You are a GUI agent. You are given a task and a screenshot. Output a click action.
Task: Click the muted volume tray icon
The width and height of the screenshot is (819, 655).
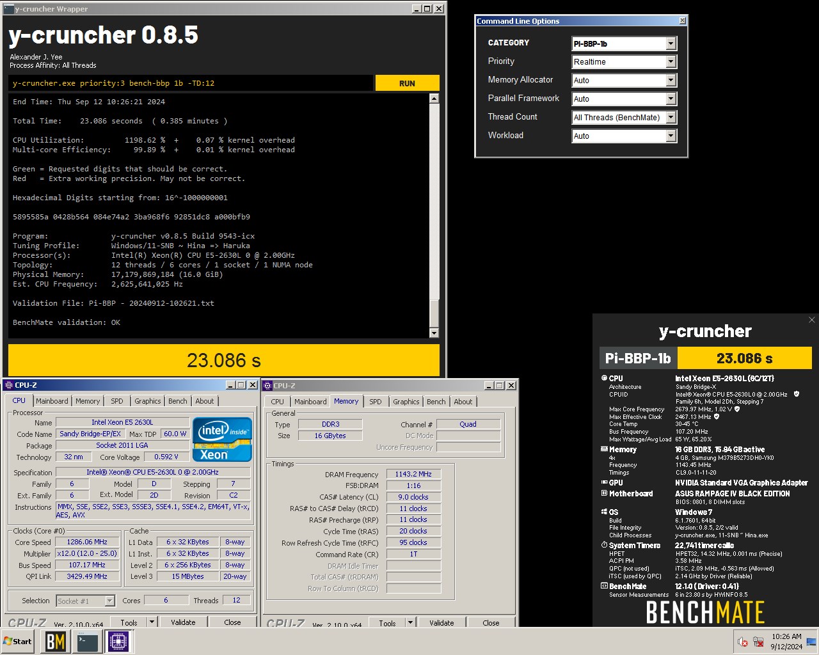coord(742,642)
